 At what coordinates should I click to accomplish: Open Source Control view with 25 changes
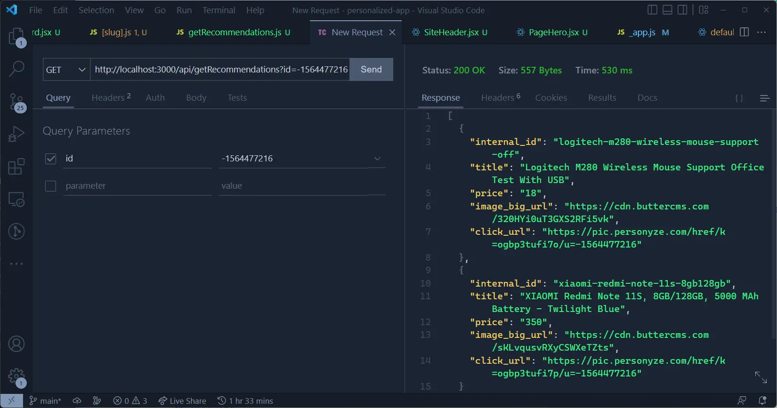pos(16,102)
